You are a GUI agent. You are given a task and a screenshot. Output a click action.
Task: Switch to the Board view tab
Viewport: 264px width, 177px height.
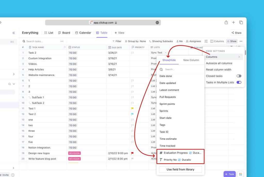click(x=64, y=33)
